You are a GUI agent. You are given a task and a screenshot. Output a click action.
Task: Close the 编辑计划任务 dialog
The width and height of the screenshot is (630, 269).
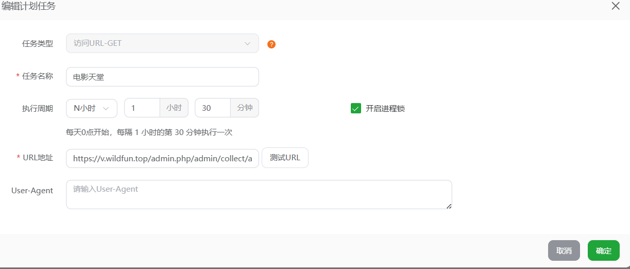tap(616, 6)
